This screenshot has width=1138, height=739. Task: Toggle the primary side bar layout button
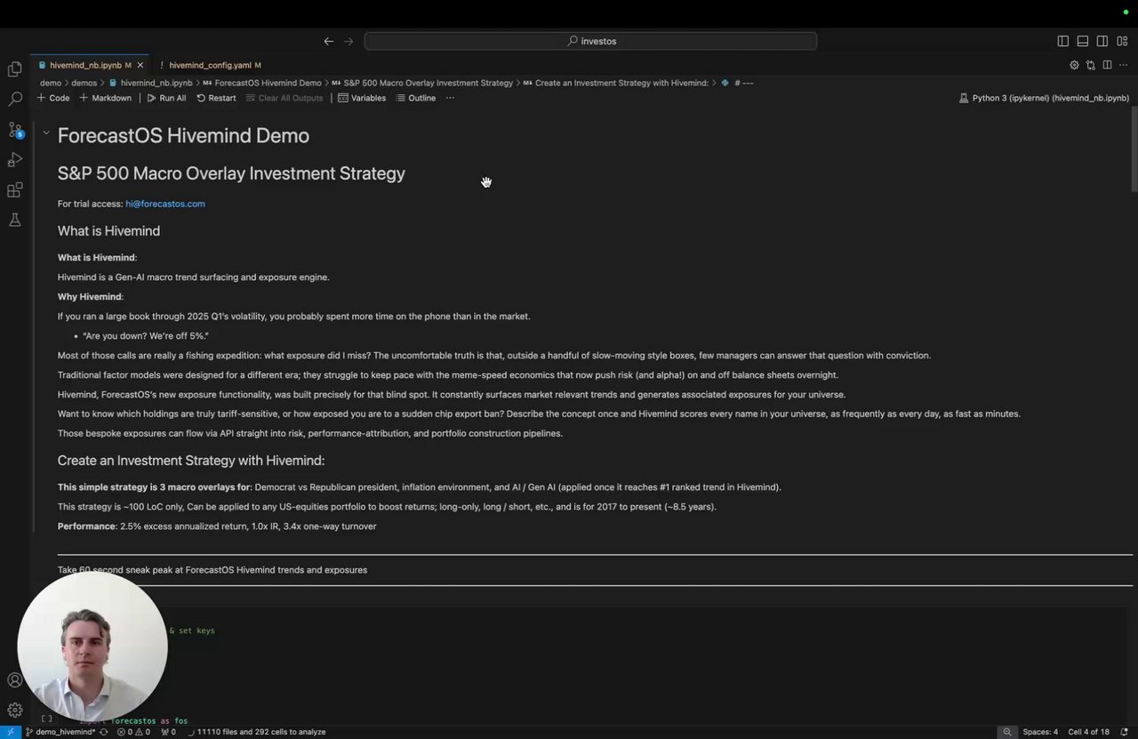(x=1062, y=41)
